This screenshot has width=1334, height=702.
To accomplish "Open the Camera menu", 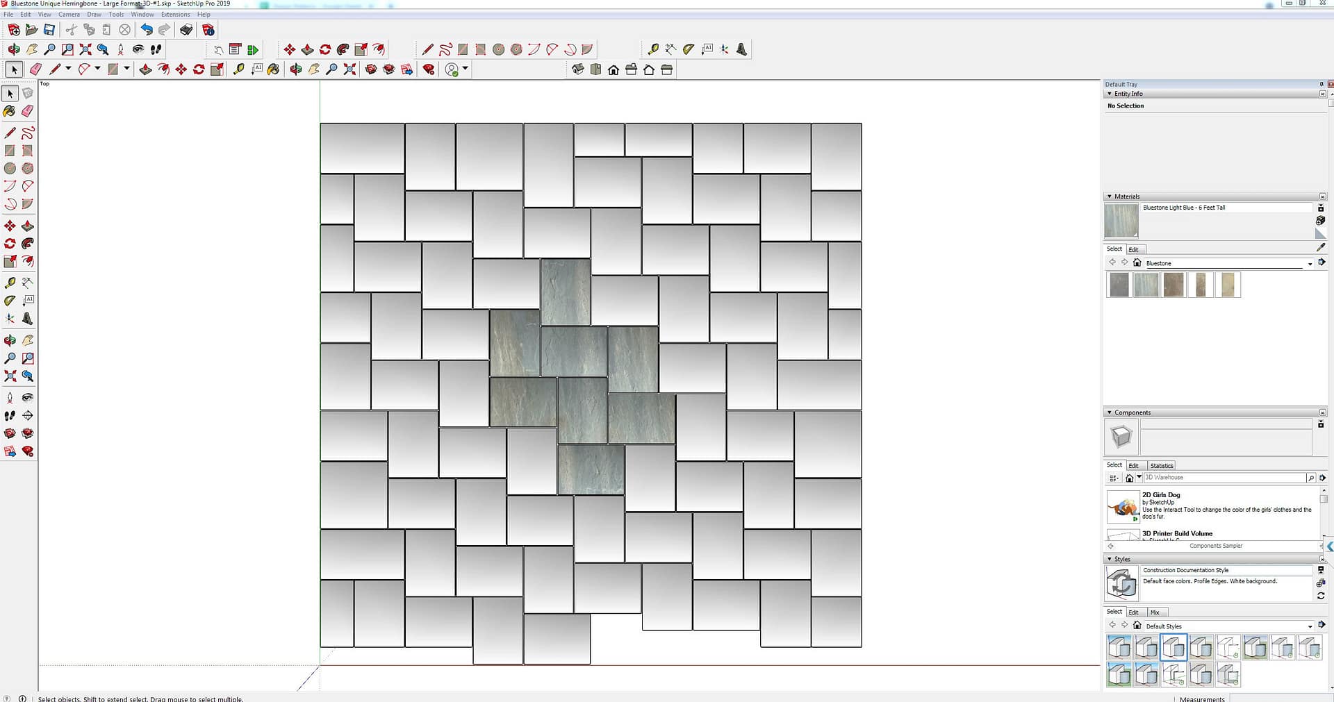I will coord(69,14).
